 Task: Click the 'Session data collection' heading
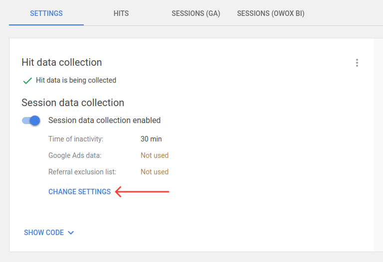tap(73, 103)
